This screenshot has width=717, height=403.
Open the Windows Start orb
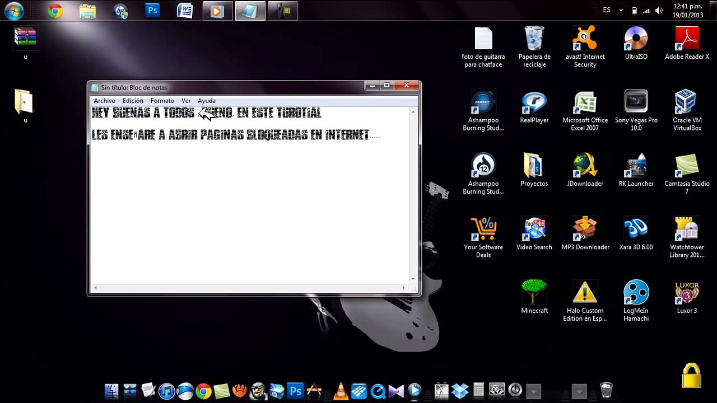[13, 11]
